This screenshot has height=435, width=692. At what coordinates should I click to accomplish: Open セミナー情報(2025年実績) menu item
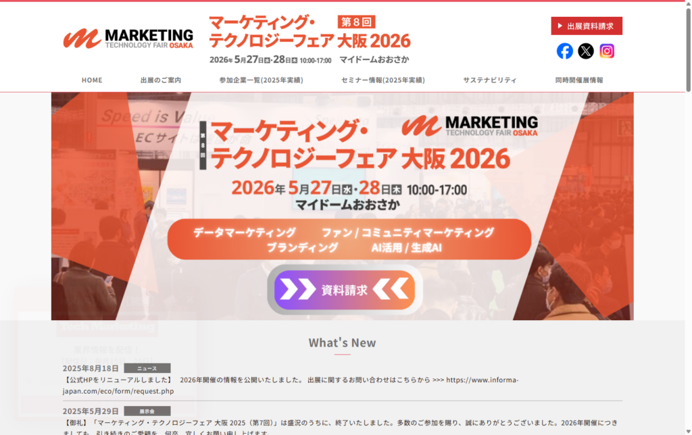pos(383,80)
